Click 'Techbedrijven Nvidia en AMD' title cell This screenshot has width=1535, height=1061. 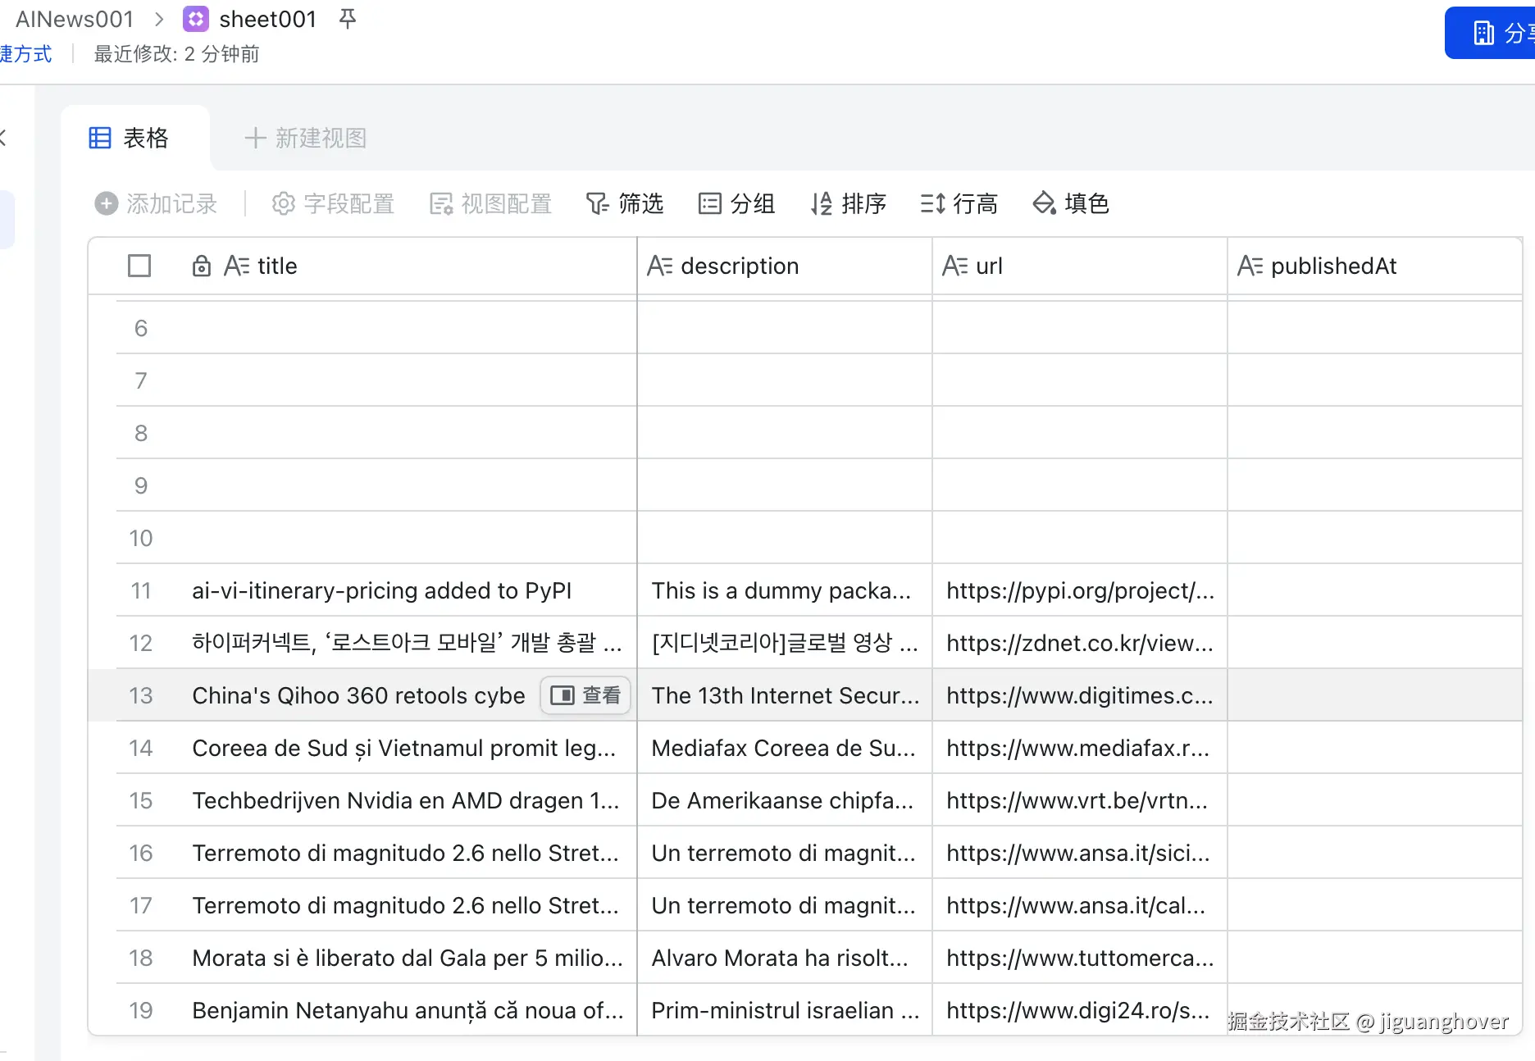(407, 800)
